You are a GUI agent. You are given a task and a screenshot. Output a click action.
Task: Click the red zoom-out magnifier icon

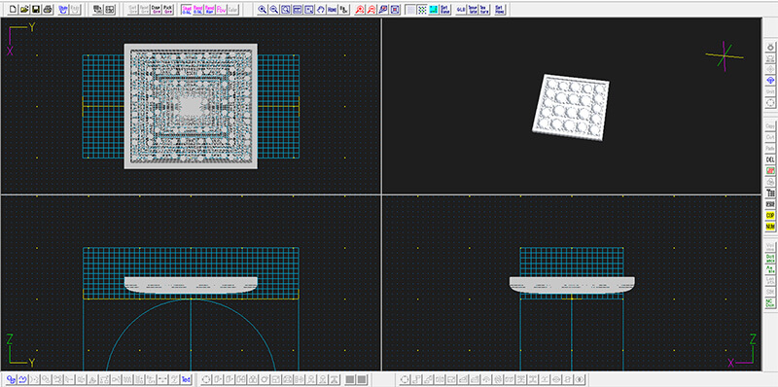tap(371, 9)
